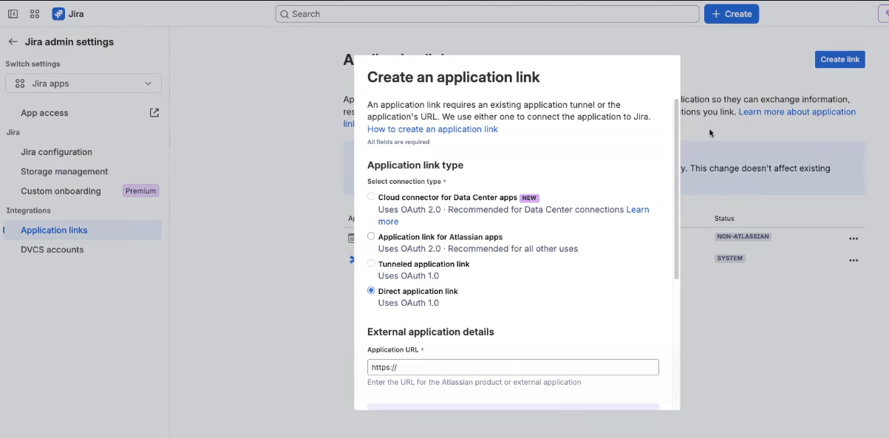The image size is (889, 438).
Task: Open the more actions menu for SYSTEM row
Action: (854, 260)
